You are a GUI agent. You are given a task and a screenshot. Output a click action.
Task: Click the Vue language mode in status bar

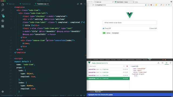click(77, 96)
